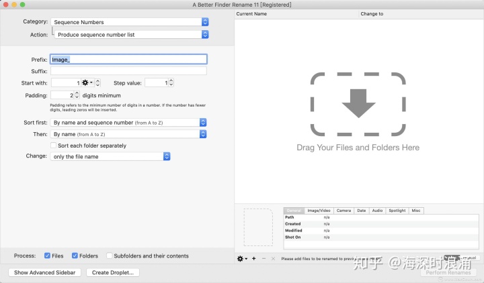Open the Sort first dropdown

(128, 123)
